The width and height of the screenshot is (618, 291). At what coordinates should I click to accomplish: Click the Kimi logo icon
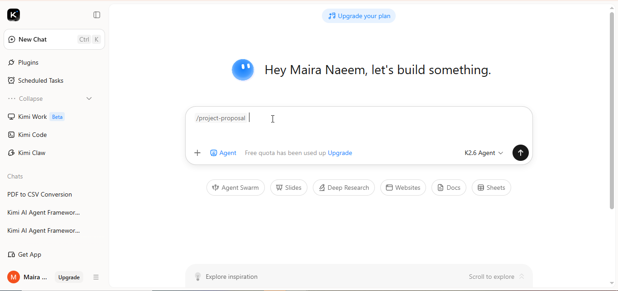[14, 15]
